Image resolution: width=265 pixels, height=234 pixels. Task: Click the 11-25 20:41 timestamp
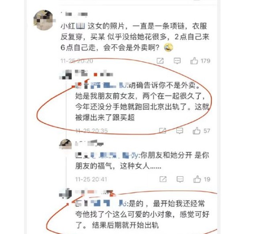tap(91, 179)
